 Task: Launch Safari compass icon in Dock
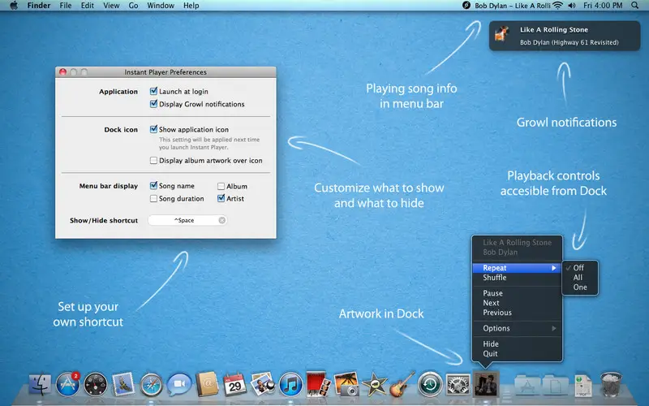click(x=151, y=385)
